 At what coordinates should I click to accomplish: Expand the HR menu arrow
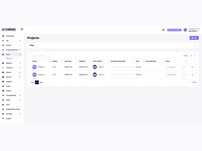point(20,41)
